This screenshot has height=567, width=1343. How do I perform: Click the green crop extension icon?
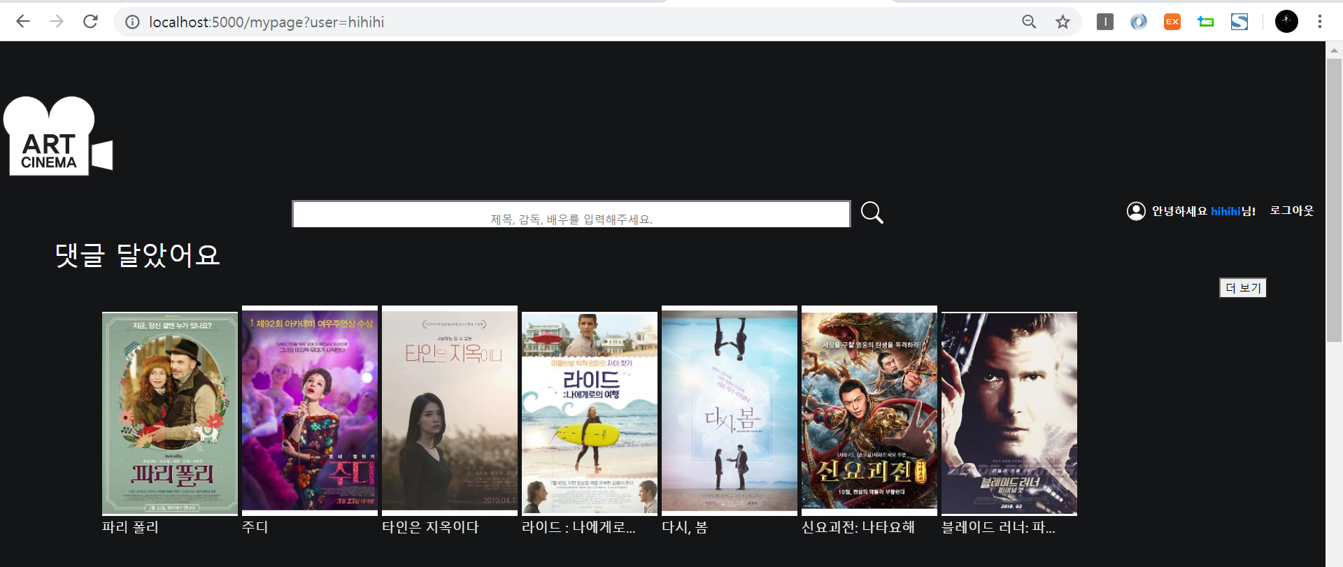click(1206, 22)
